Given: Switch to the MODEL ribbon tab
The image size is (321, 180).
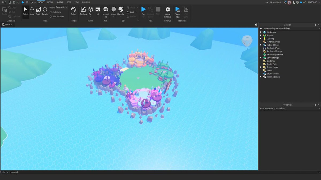Looking at the screenshot, I should (50, 2).
